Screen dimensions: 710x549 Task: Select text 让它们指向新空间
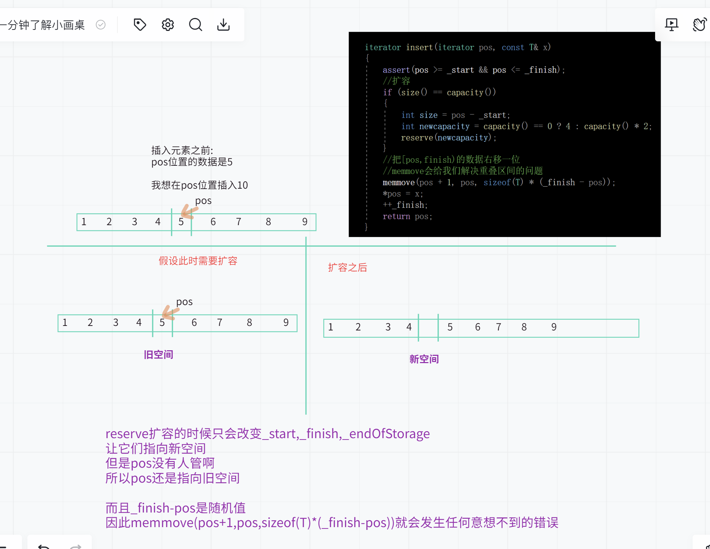[156, 449]
